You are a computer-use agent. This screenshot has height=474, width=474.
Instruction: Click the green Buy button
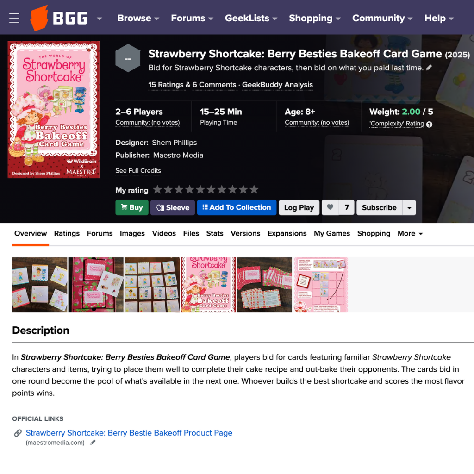coord(132,207)
